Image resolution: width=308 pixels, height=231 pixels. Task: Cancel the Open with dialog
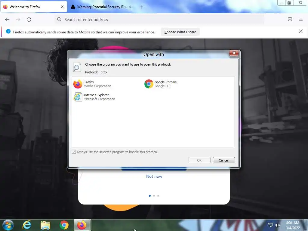224,160
